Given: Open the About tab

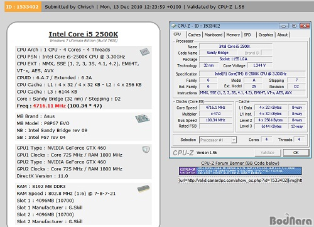Looking at the screenshot, I should click(x=283, y=35).
